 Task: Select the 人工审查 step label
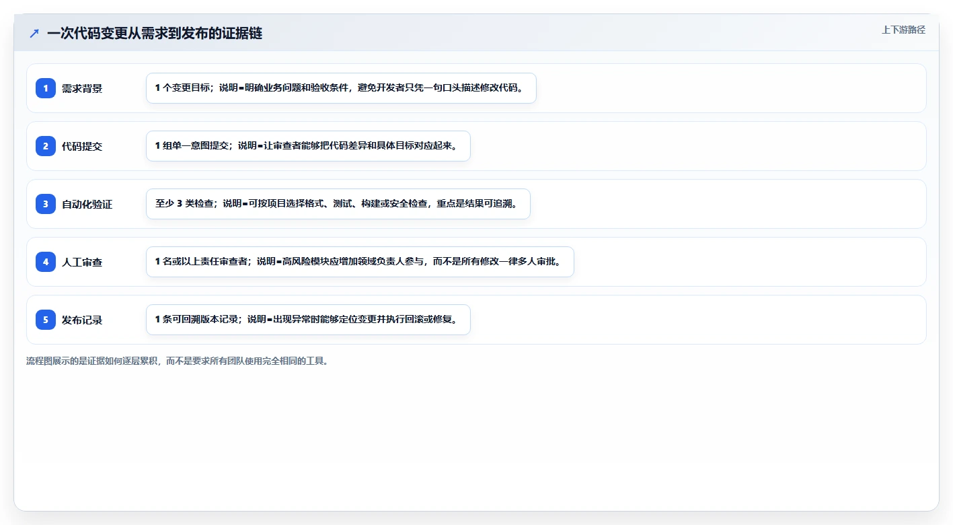(x=82, y=262)
